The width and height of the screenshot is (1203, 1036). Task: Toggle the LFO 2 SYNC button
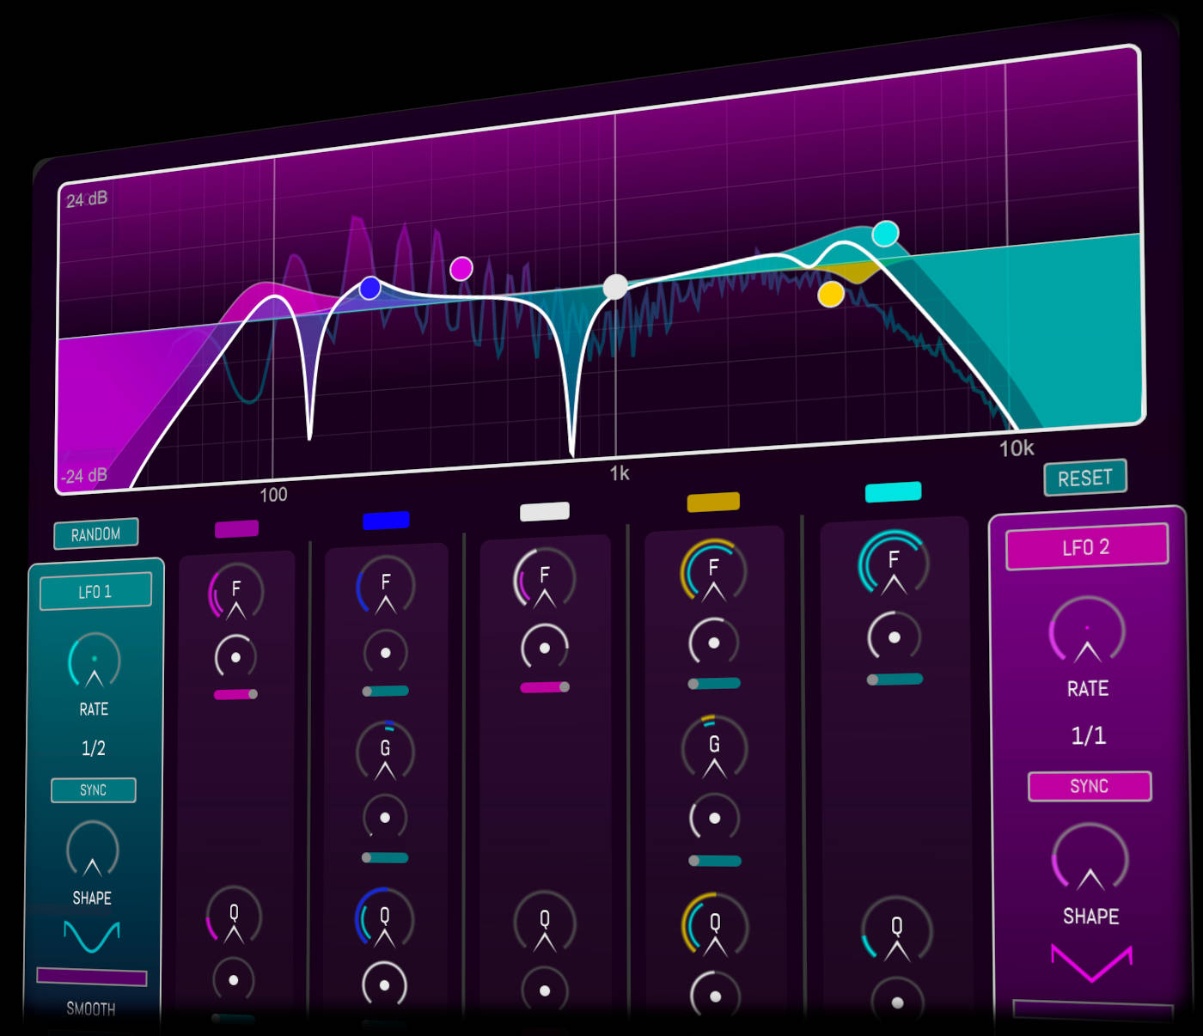[x=1089, y=786]
